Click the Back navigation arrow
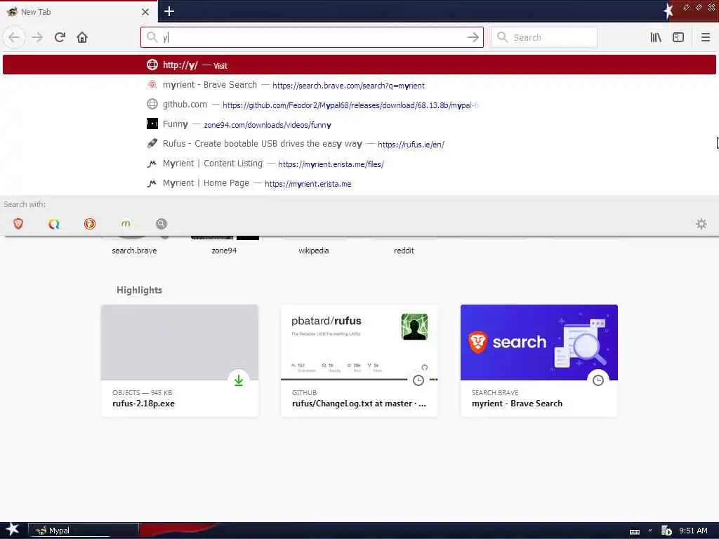Image resolution: width=719 pixels, height=539 pixels. [x=14, y=37]
